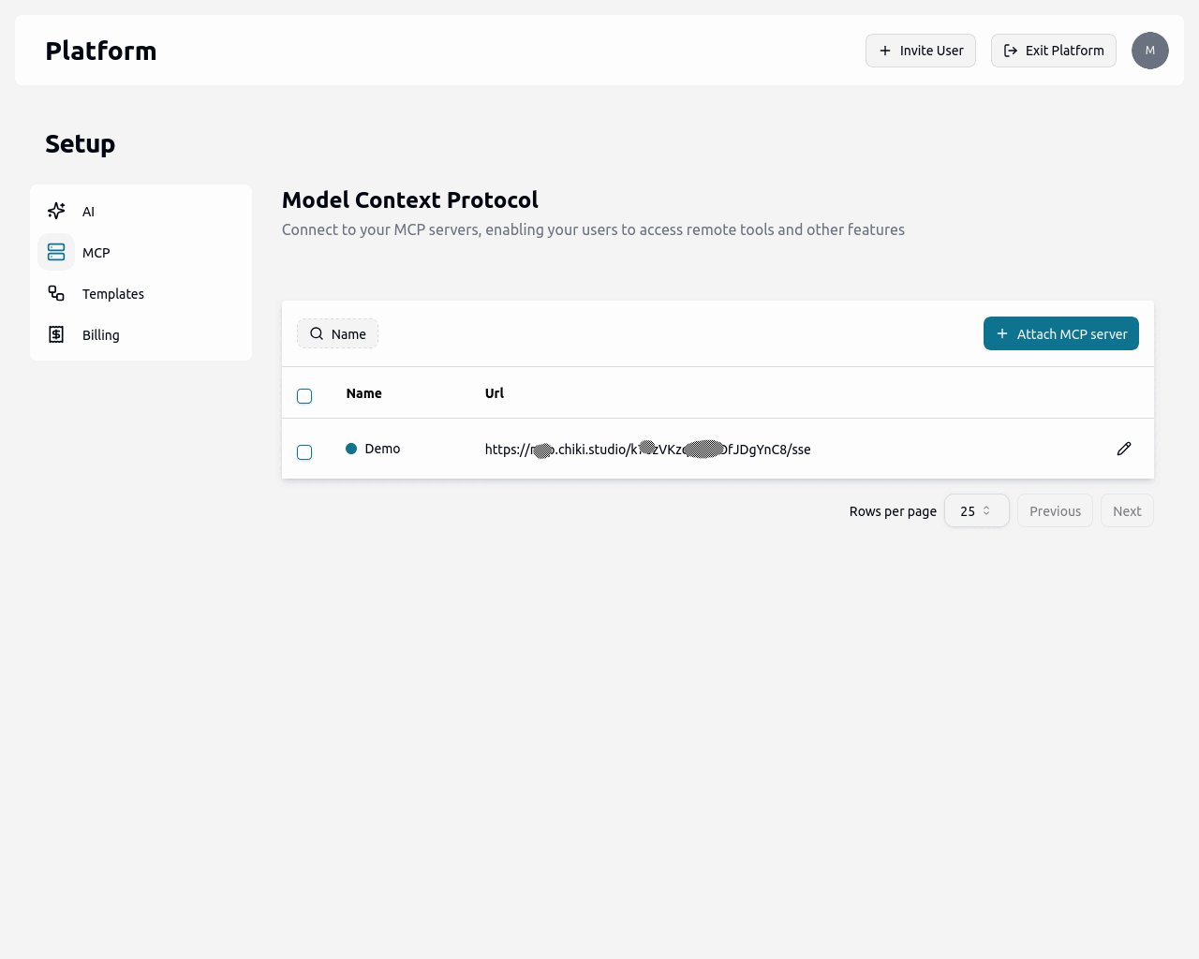This screenshot has width=1199, height=959.
Task: Click the pencil edit icon for Demo
Action: (1124, 449)
